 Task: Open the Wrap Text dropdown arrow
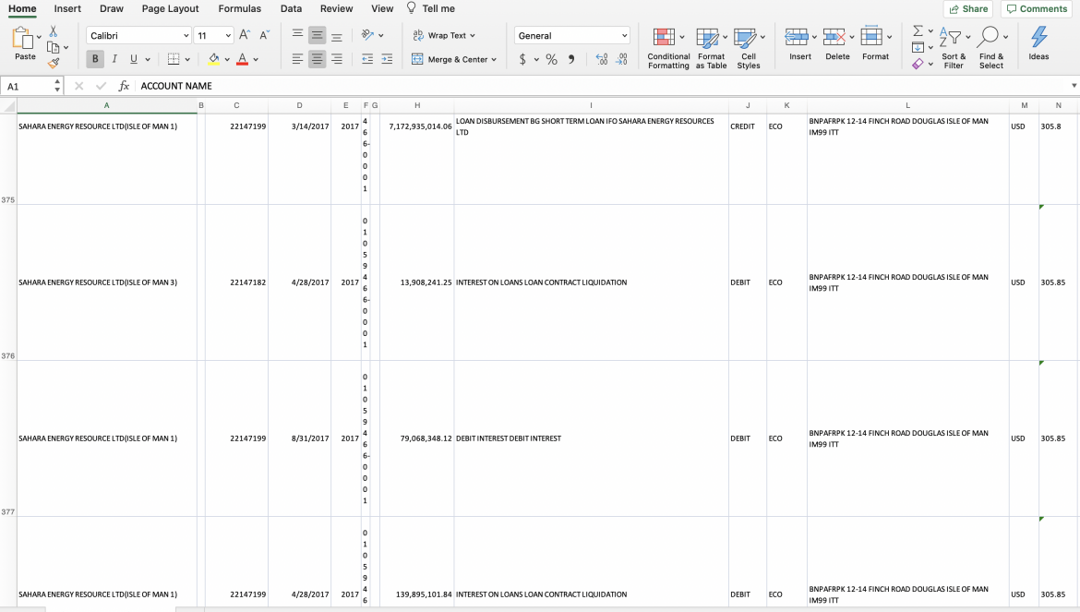pos(473,36)
